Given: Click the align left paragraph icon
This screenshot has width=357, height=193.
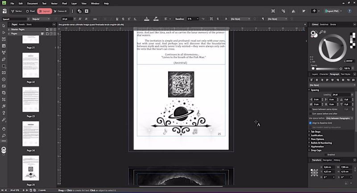Looking at the screenshot, I should click(x=311, y=80).
